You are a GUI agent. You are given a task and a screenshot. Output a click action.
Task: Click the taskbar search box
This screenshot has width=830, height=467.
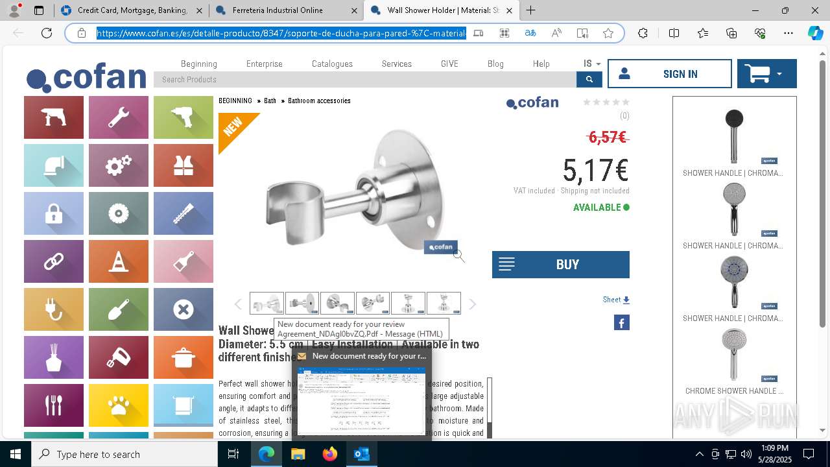pyautogui.click(x=124, y=454)
